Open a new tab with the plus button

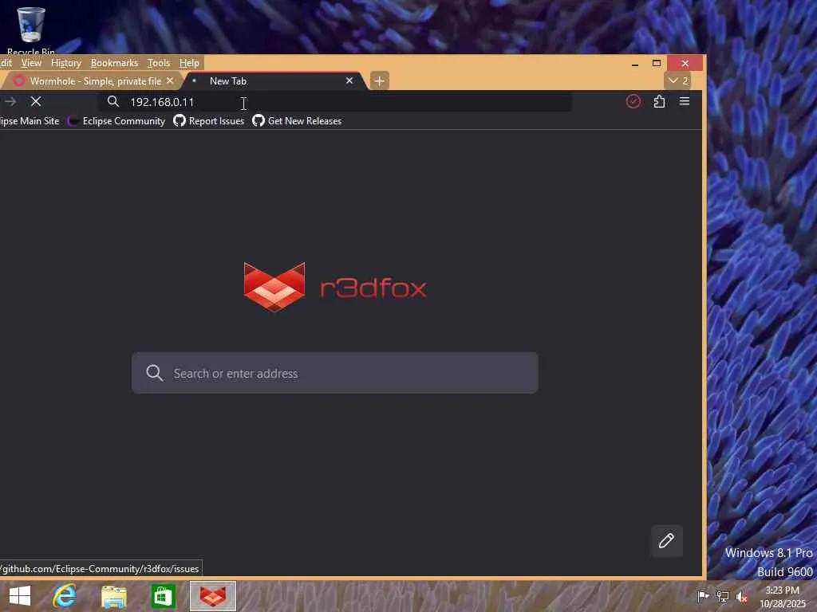click(379, 80)
